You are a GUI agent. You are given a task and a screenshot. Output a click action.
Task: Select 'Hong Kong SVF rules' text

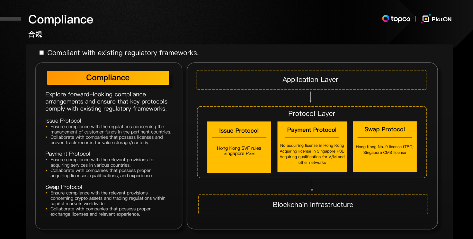(x=239, y=148)
